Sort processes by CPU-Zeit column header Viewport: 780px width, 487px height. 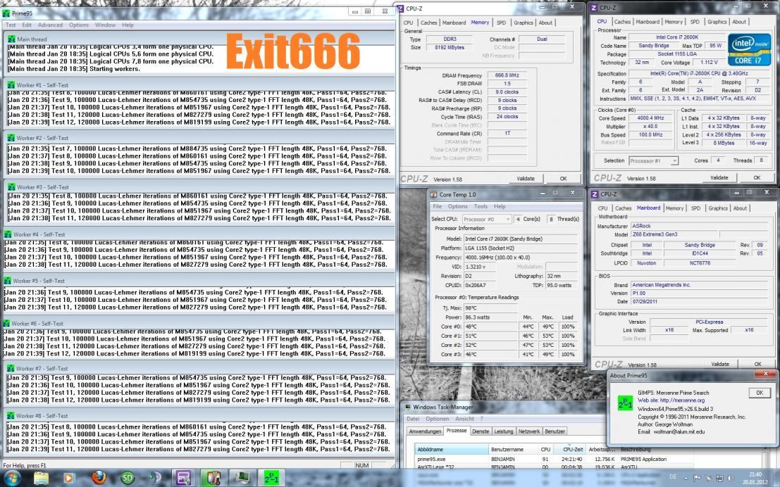click(573, 449)
